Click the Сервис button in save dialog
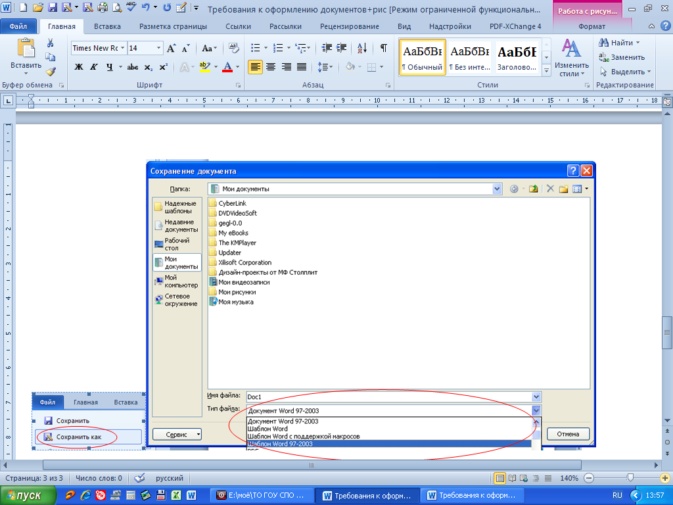Screen dimensions: 673x505 tap(177, 435)
